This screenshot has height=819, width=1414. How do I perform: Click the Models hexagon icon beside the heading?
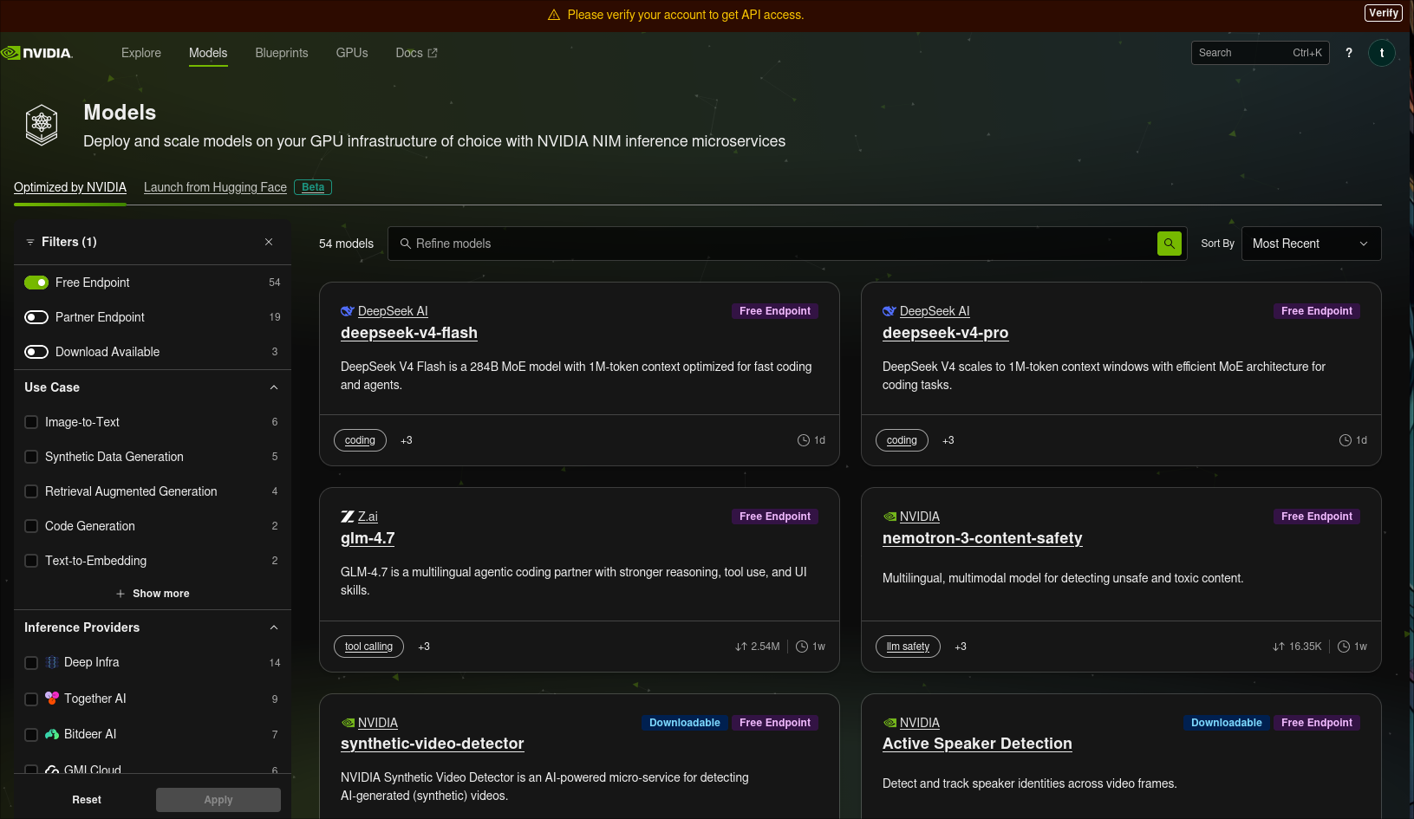click(42, 125)
